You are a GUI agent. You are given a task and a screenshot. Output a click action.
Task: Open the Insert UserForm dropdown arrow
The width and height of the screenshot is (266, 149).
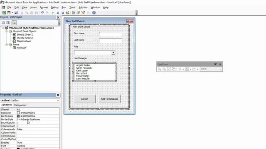point(12,13)
